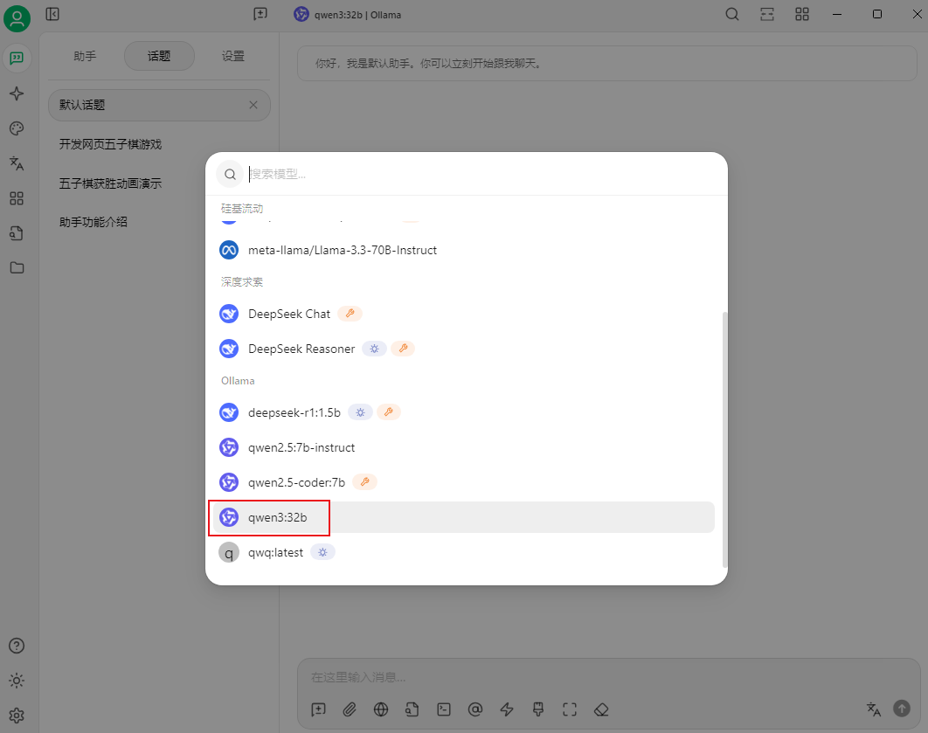The image size is (928, 733).
Task: Open the translate icon in left sidebar
Action: tap(17, 163)
